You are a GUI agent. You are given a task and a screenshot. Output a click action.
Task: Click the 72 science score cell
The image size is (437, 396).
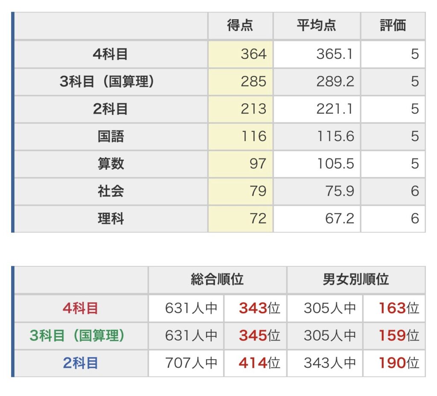257,218
